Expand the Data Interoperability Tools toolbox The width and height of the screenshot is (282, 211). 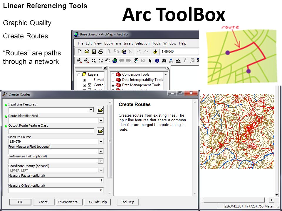(113, 80)
